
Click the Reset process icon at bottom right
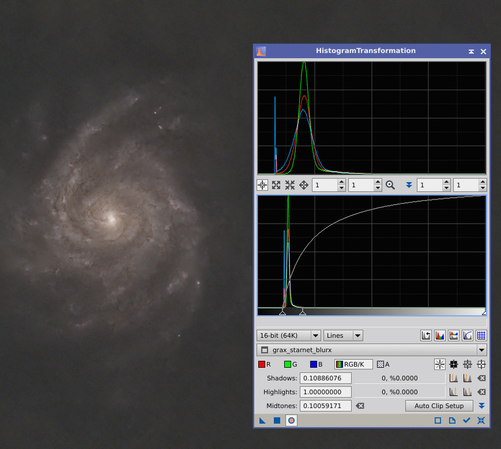(481, 421)
